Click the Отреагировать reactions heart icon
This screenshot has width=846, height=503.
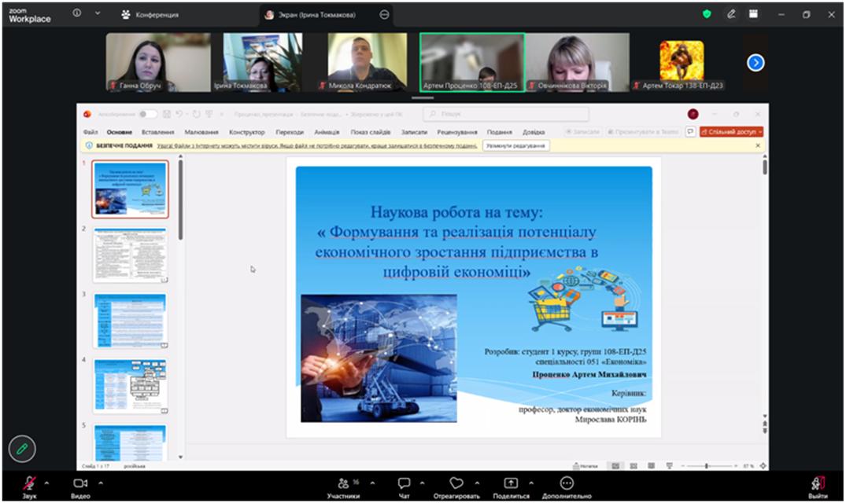(456, 483)
